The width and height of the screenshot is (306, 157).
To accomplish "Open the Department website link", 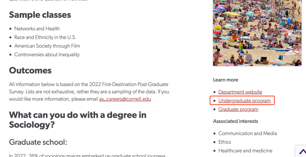I will click(240, 92).
